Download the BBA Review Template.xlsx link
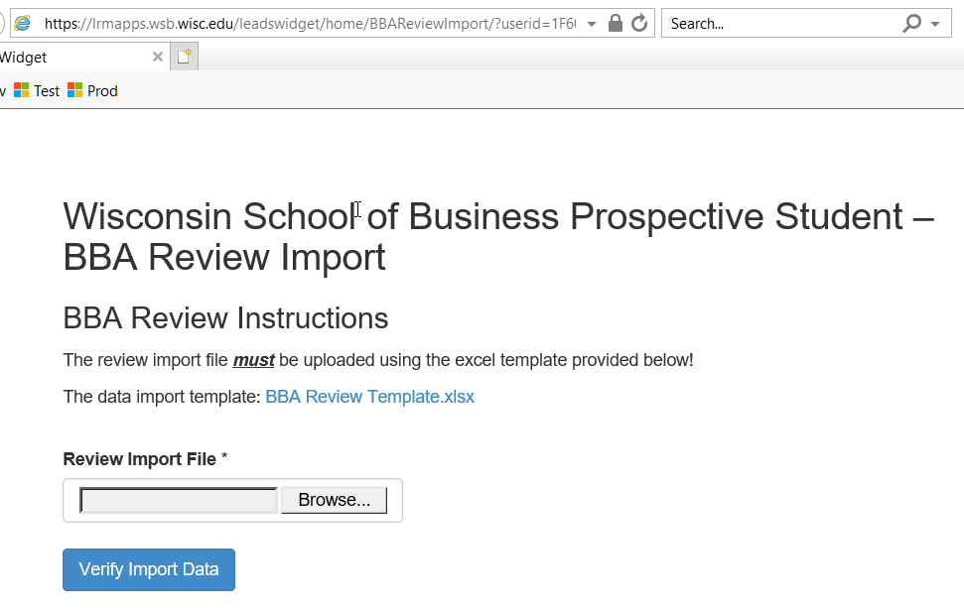The width and height of the screenshot is (964, 613). pyautogui.click(x=369, y=397)
